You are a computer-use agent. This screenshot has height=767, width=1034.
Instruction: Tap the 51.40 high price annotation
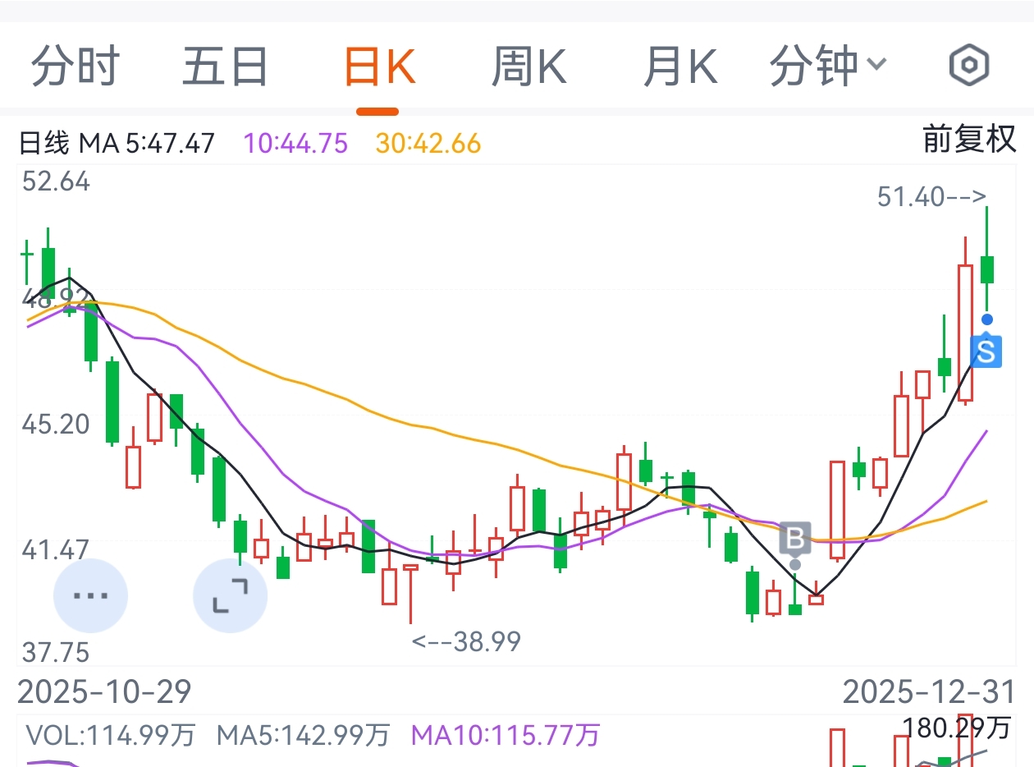[x=931, y=197]
